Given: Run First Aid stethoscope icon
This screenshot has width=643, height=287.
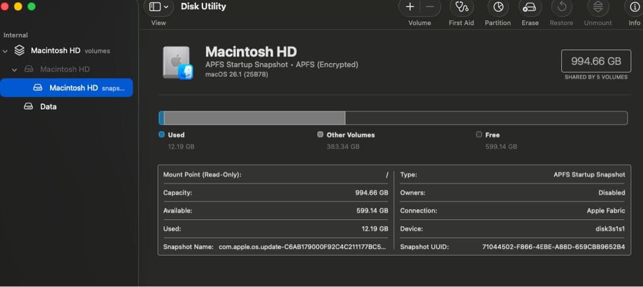Looking at the screenshot, I should click(x=462, y=7).
